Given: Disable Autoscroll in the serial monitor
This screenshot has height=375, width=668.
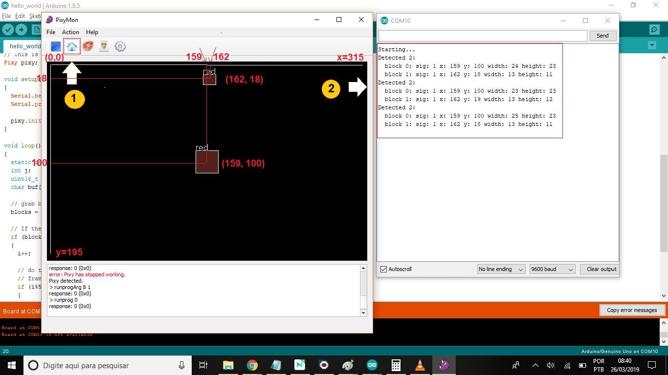Looking at the screenshot, I should click(x=383, y=269).
